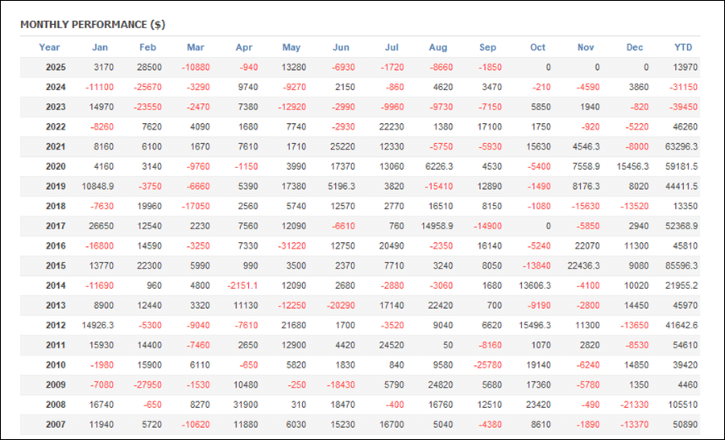This screenshot has height=440, width=725.
Task: Click the Year column header
Action: [49, 47]
